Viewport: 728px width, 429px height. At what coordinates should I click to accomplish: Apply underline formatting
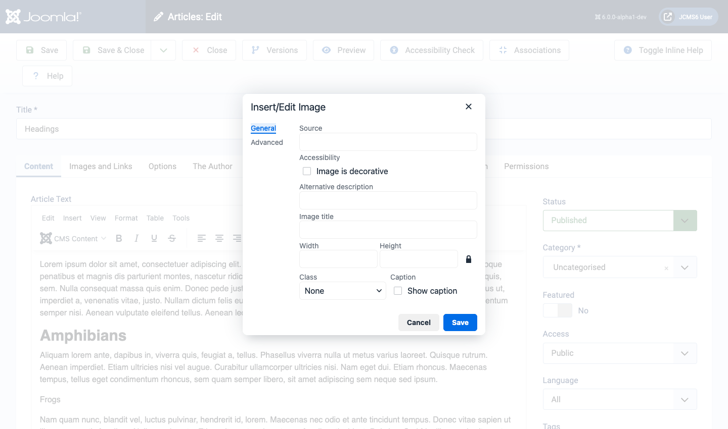click(154, 238)
